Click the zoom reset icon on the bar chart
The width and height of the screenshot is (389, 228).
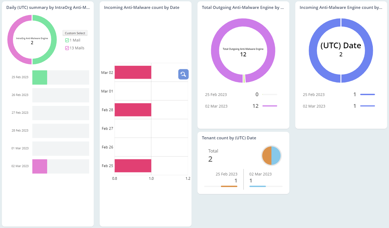[183, 74]
